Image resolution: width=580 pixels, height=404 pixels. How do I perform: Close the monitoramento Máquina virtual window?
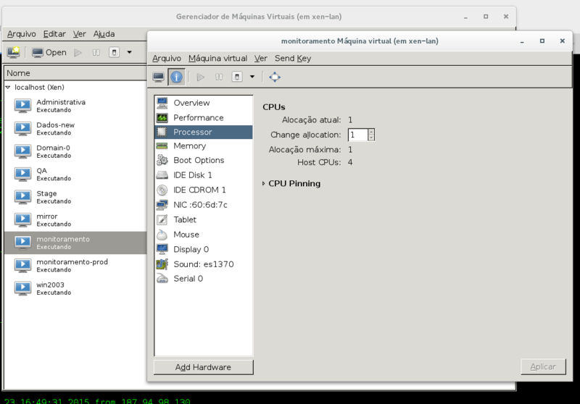pyautogui.click(x=563, y=41)
